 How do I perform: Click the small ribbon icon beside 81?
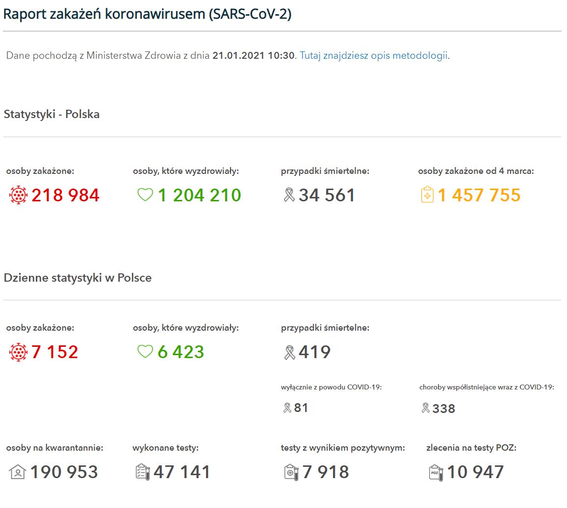pos(287,408)
